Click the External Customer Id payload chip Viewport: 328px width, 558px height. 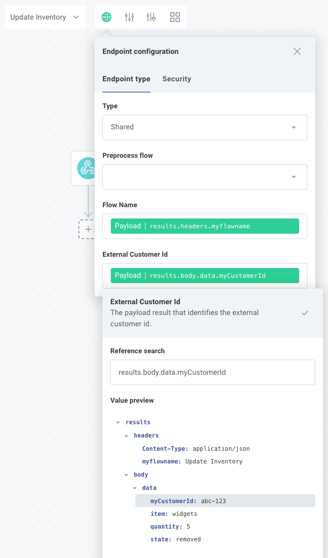(204, 275)
